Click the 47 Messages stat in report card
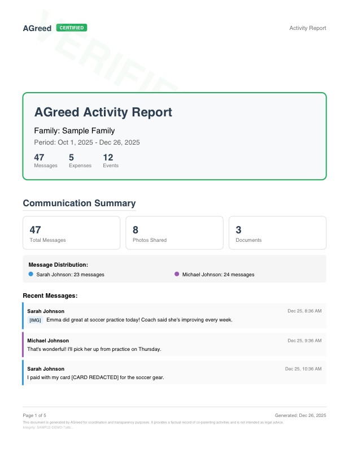This screenshot has height=452, width=349. [x=46, y=160]
